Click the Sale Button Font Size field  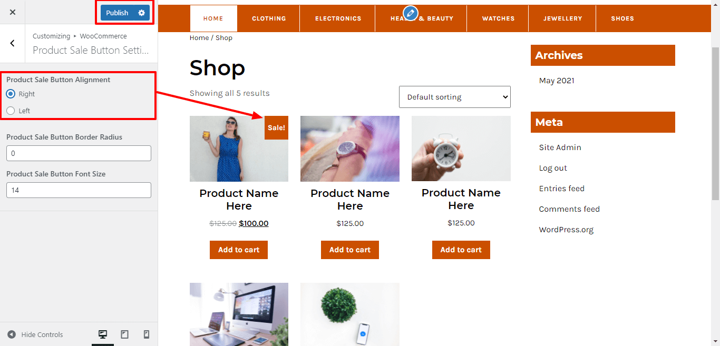tap(79, 190)
